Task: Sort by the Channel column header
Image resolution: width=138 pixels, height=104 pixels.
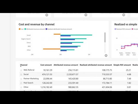Action: (x=24, y=65)
